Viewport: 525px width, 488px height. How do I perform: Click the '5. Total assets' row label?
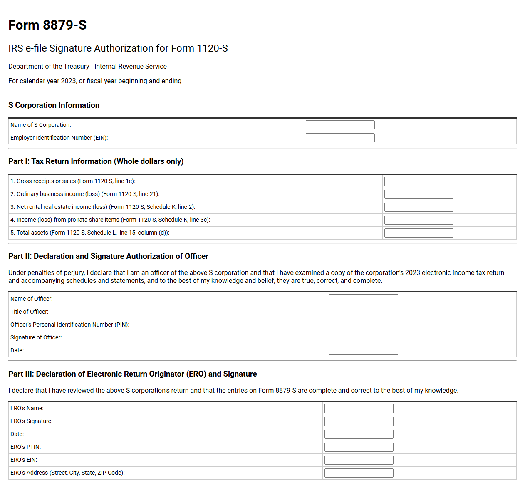[x=90, y=233]
